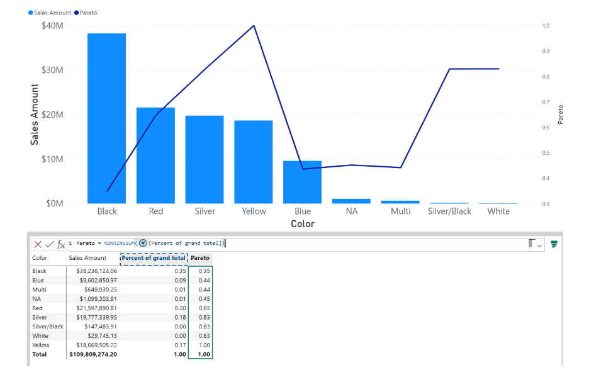Select the Color column header
This screenshot has height=375, width=589.
(x=40, y=258)
